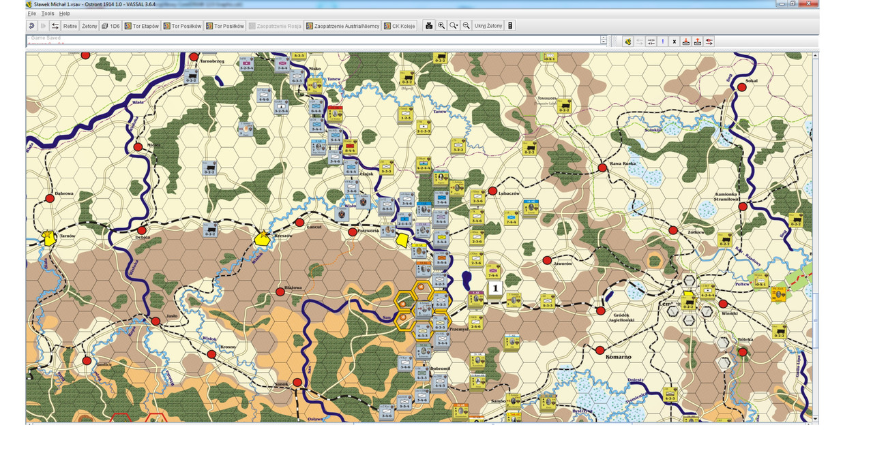Click the yellow train counter at Tomaszów
This screenshot has height=472, width=873.
[x=564, y=106]
